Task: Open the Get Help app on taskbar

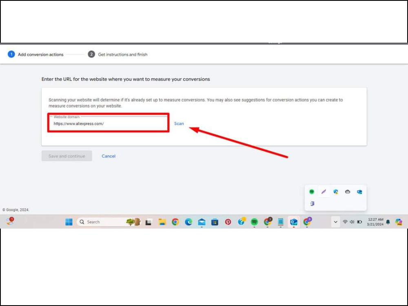Action: point(242,222)
